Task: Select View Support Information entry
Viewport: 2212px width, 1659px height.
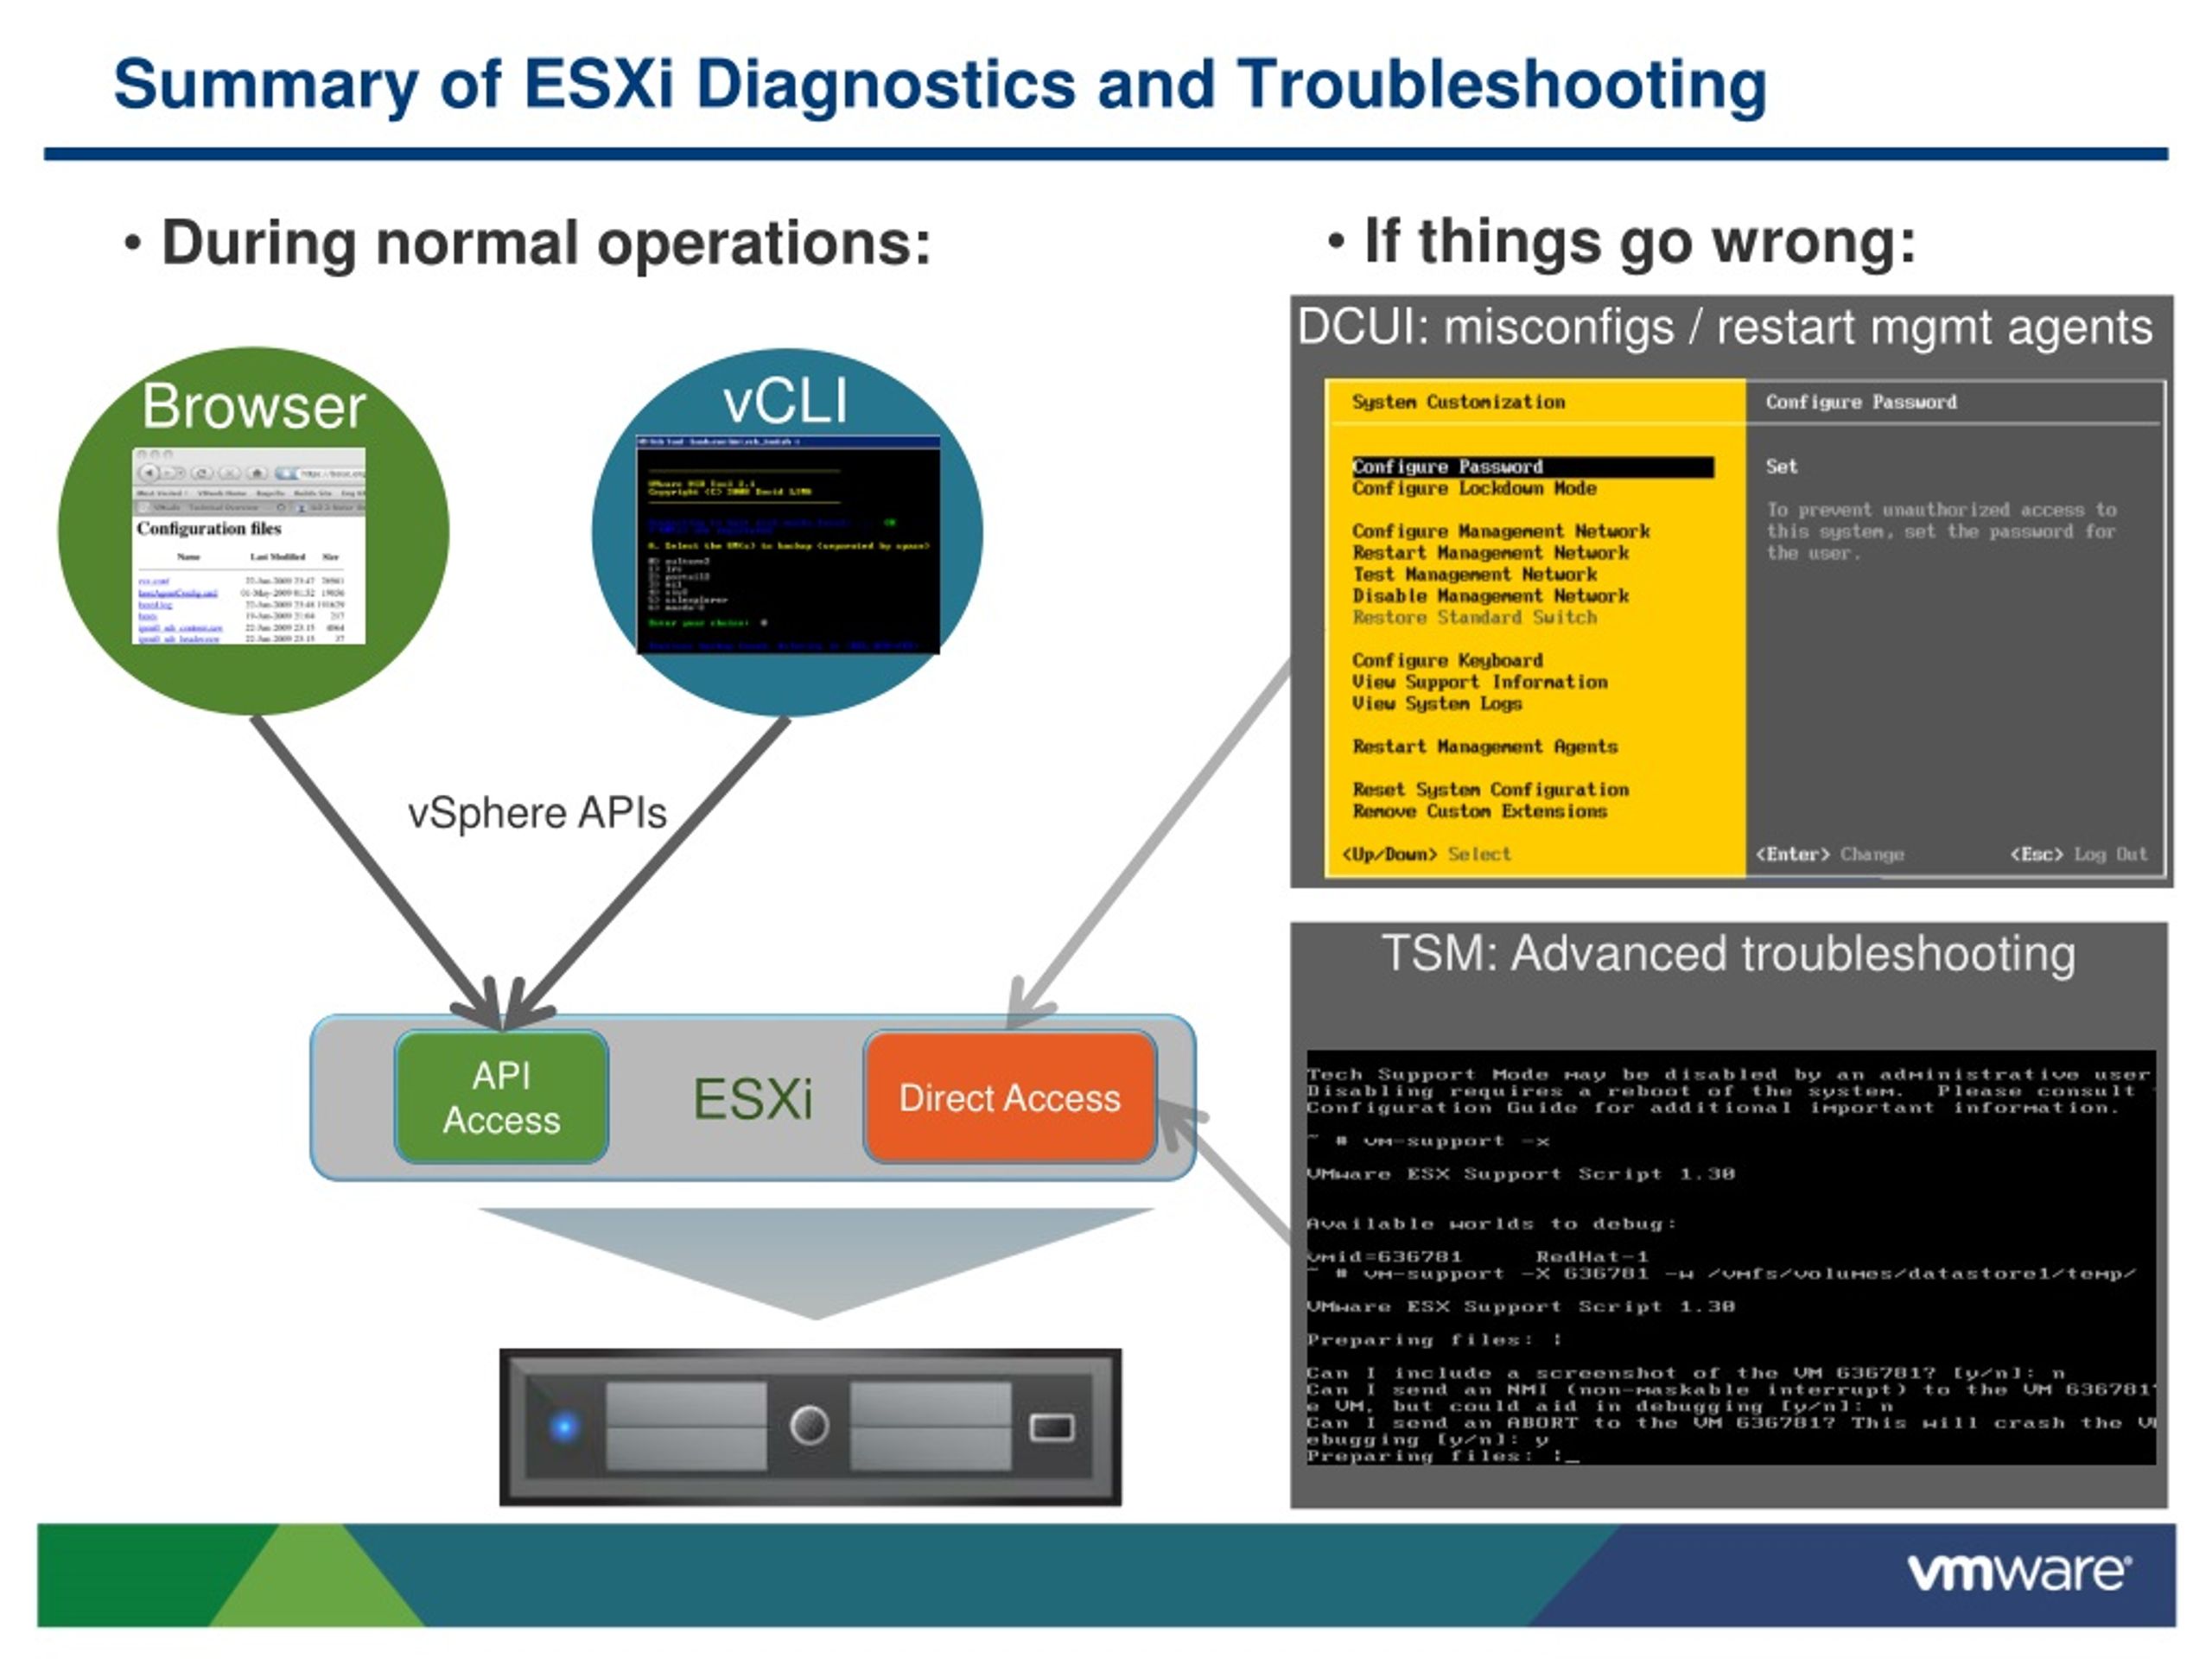Action: [1480, 682]
